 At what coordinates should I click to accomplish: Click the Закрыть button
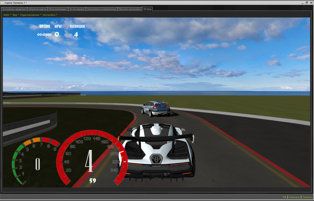pyautogui.click(x=307, y=197)
